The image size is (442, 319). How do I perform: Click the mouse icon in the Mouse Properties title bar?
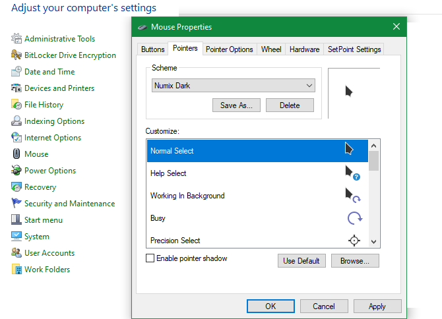point(142,27)
